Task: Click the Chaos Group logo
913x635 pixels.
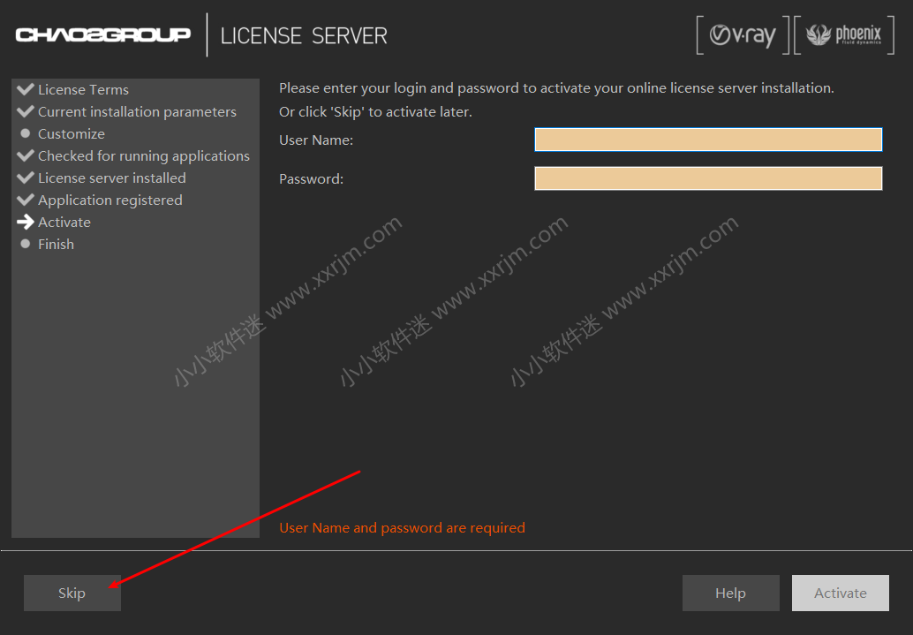Action: coord(103,35)
